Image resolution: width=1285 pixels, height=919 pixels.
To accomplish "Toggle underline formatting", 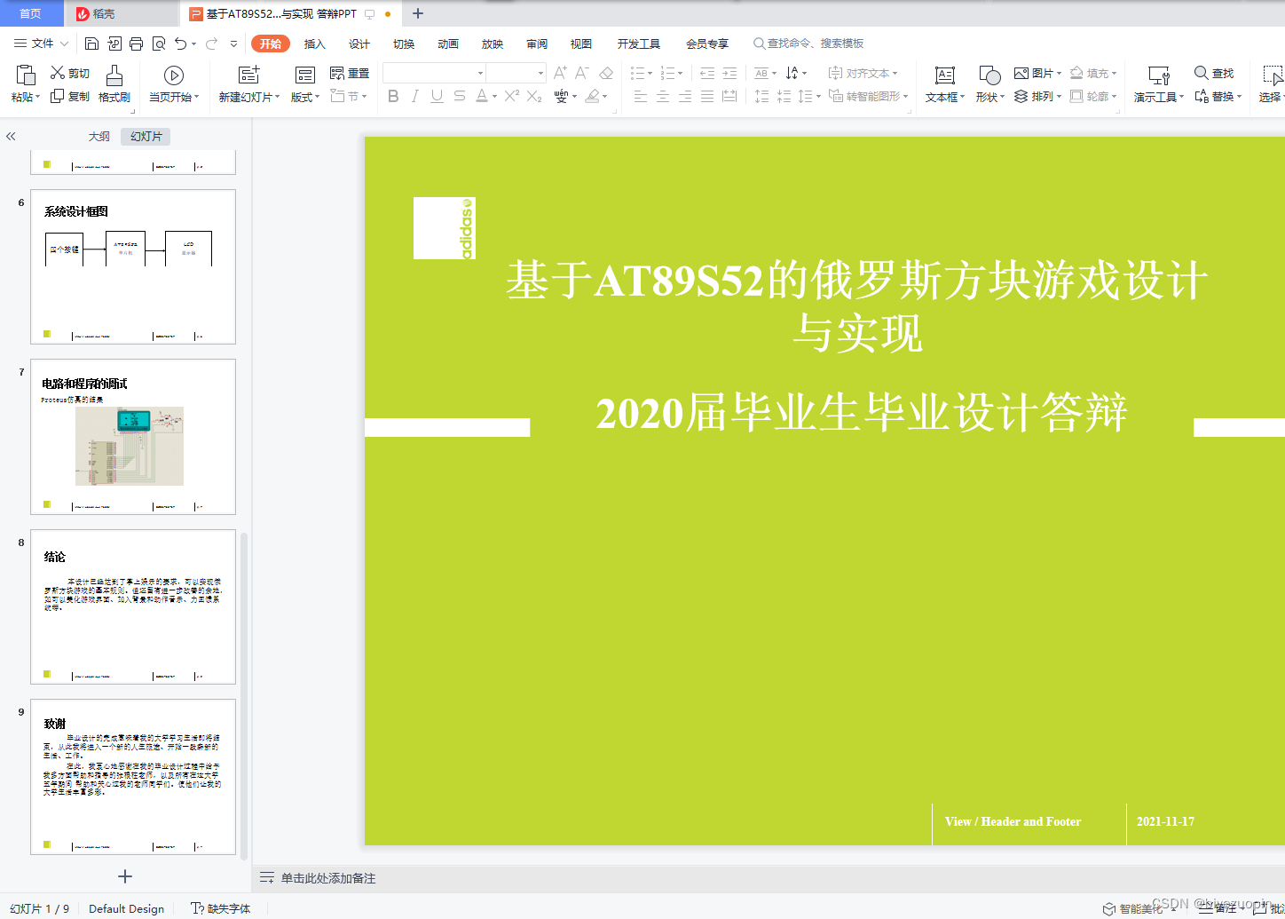I will (x=436, y=97).
